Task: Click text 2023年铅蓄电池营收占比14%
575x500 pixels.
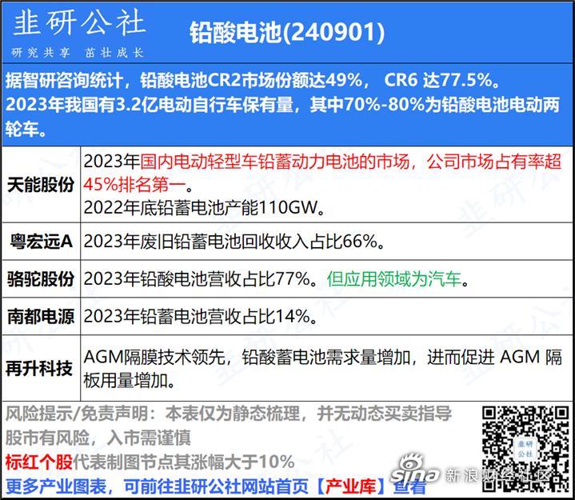Action: [x=201, y=317]
